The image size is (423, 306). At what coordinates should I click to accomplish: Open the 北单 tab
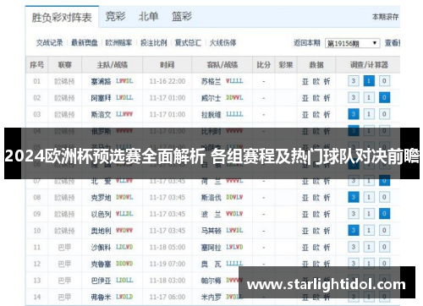click(148, 16)
